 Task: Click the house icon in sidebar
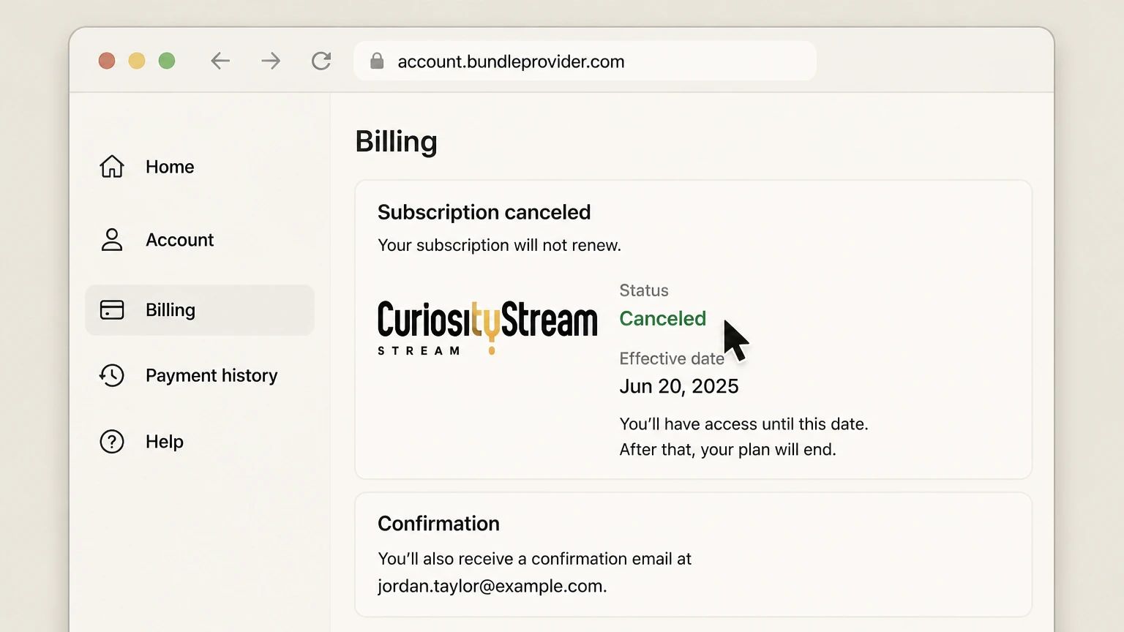coord(112,166)
